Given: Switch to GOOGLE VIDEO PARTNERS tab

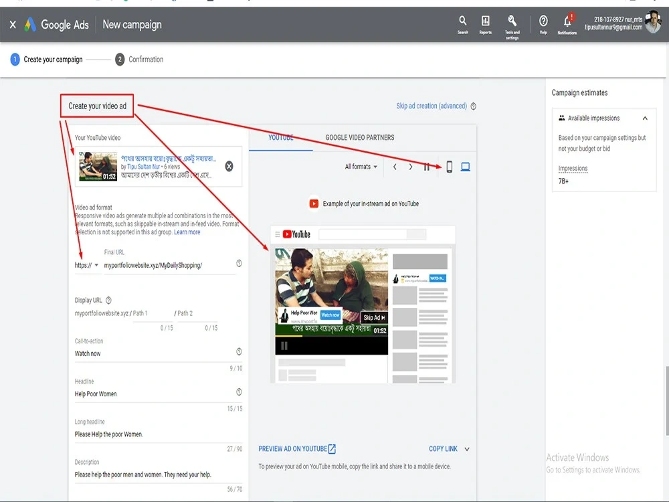Looking at the screenshot, I should [360, 137].
